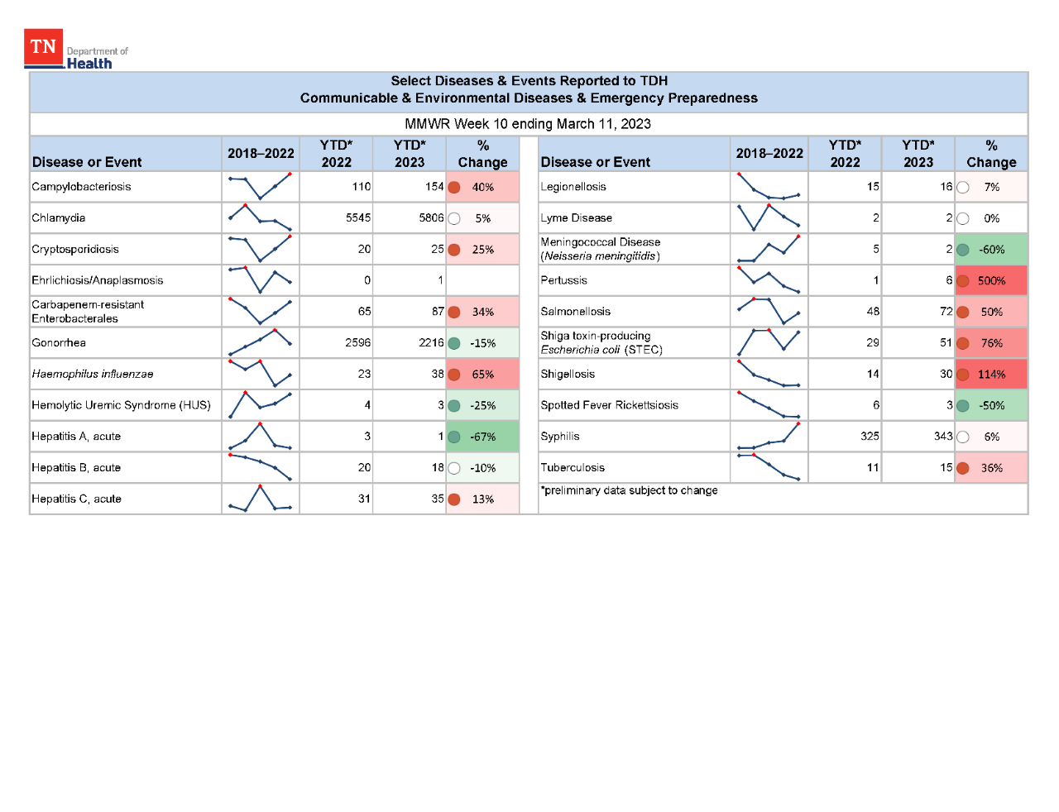Click the white circle beside Lyme Disease 0%
Viewport: 1059px width, 812px height.
tap(963, 218)
